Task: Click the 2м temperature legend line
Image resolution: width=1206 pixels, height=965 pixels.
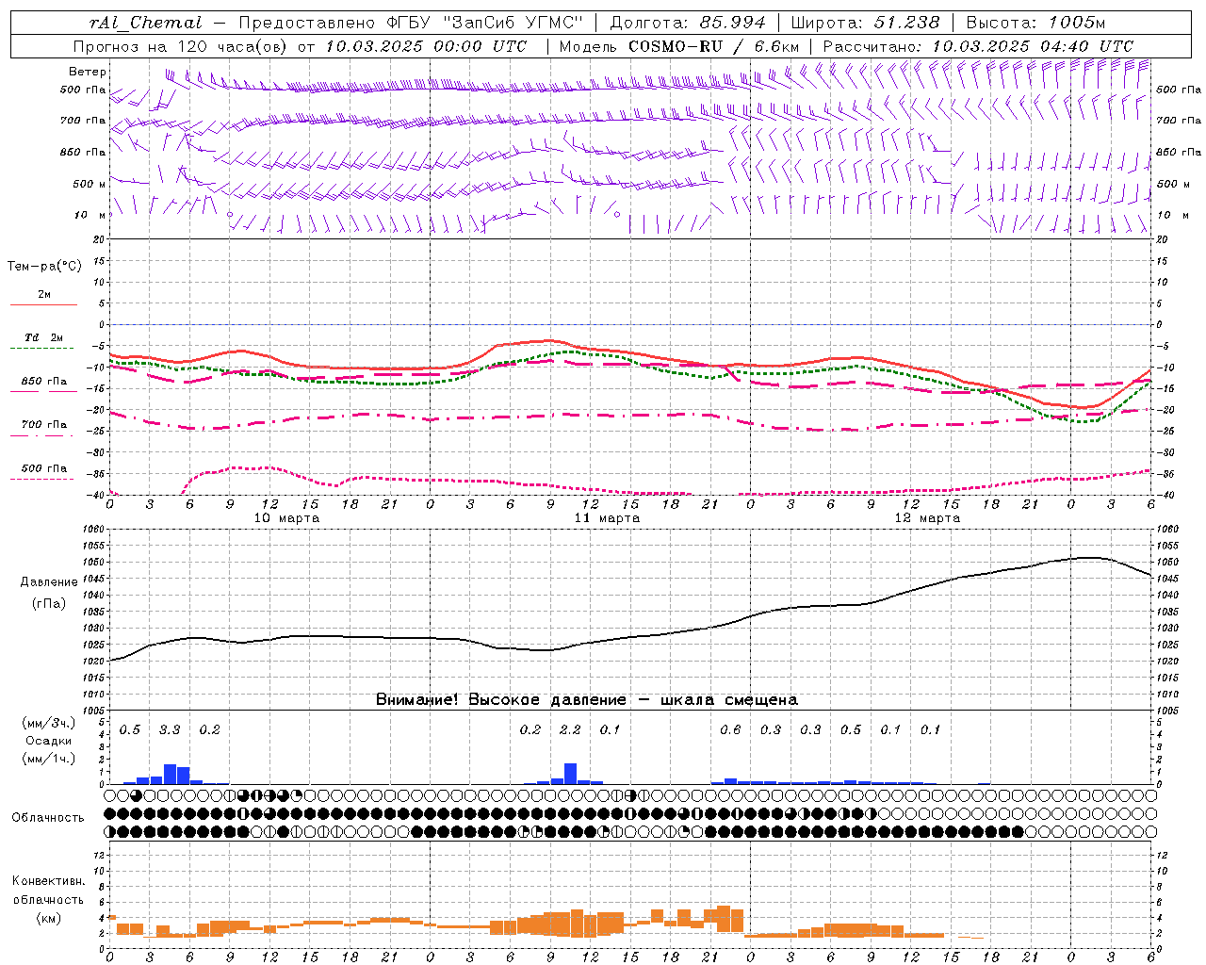Action: pyautogui.click(x=43, y=304)
